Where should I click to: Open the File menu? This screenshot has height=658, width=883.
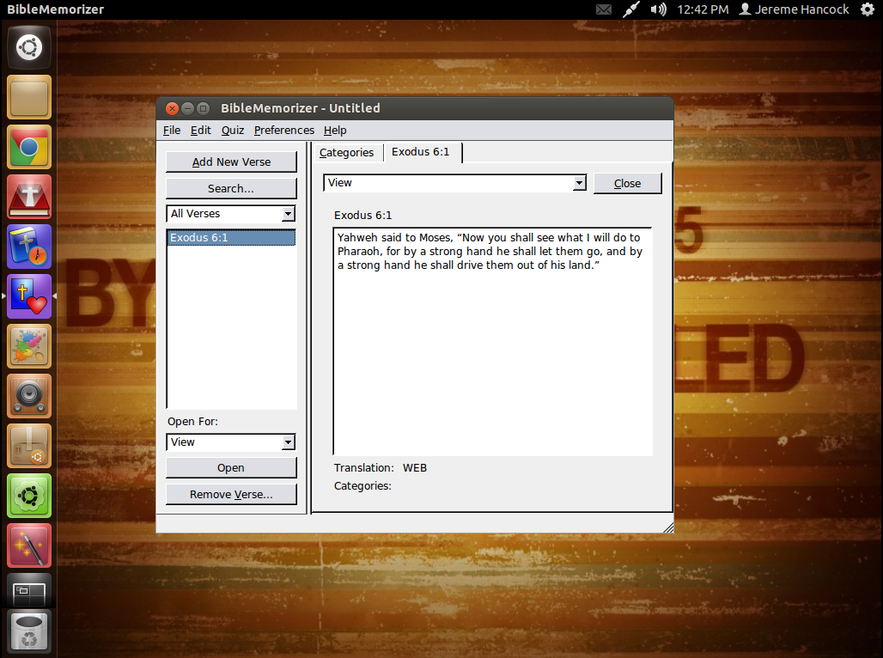coord(172,130)
